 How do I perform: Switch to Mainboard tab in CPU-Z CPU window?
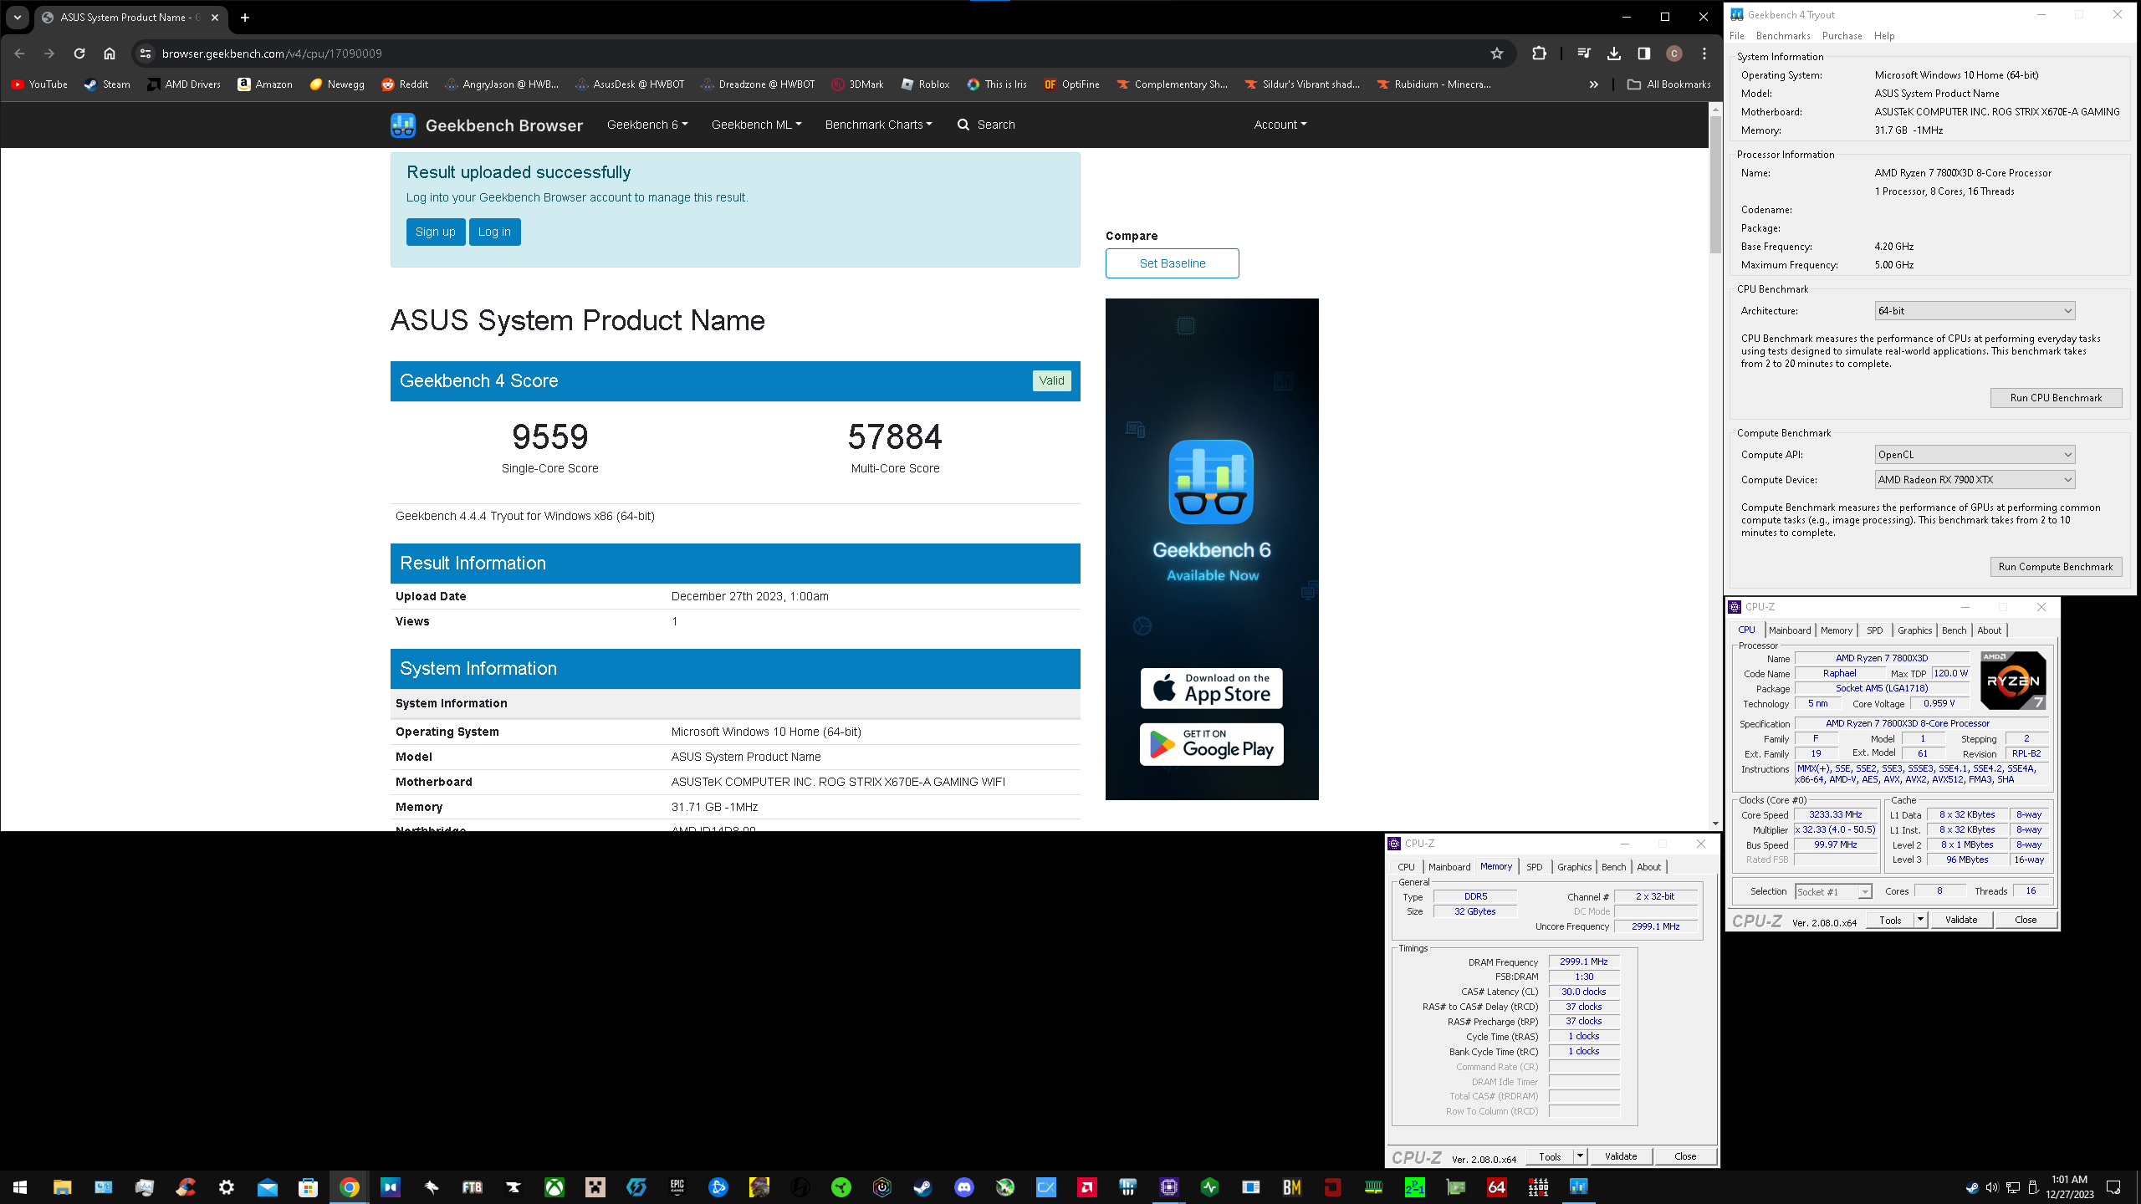coord(1790,630)
